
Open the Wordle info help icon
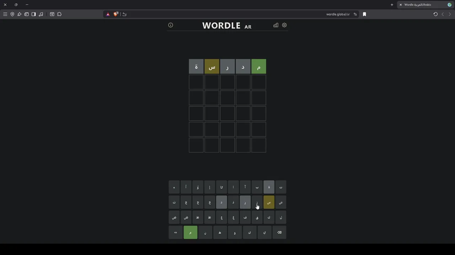171,25
